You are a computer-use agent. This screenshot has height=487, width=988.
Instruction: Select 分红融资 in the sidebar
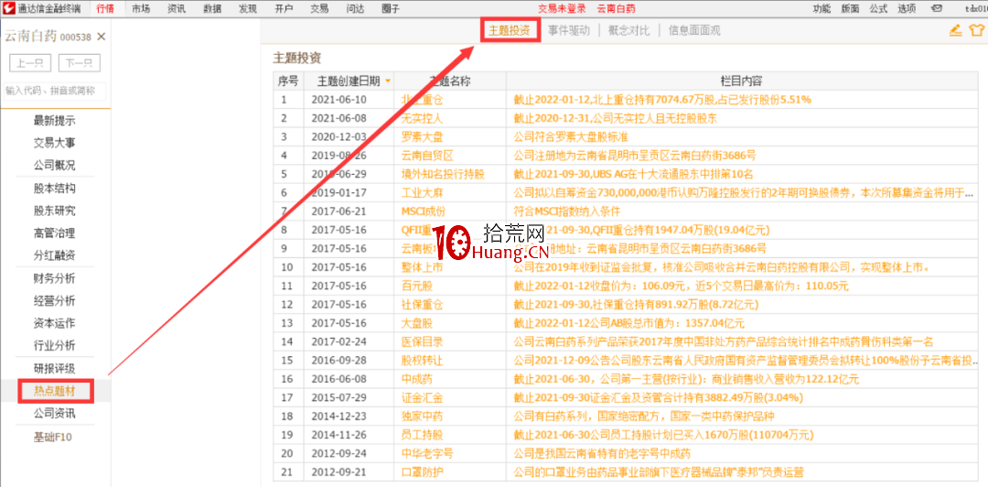(x=55, y=255)
